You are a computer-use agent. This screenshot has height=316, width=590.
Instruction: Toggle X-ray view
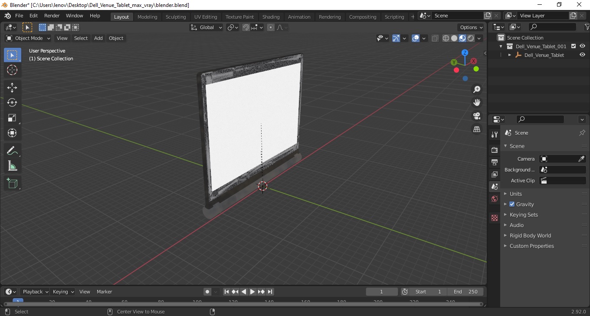tap(435, 38)
